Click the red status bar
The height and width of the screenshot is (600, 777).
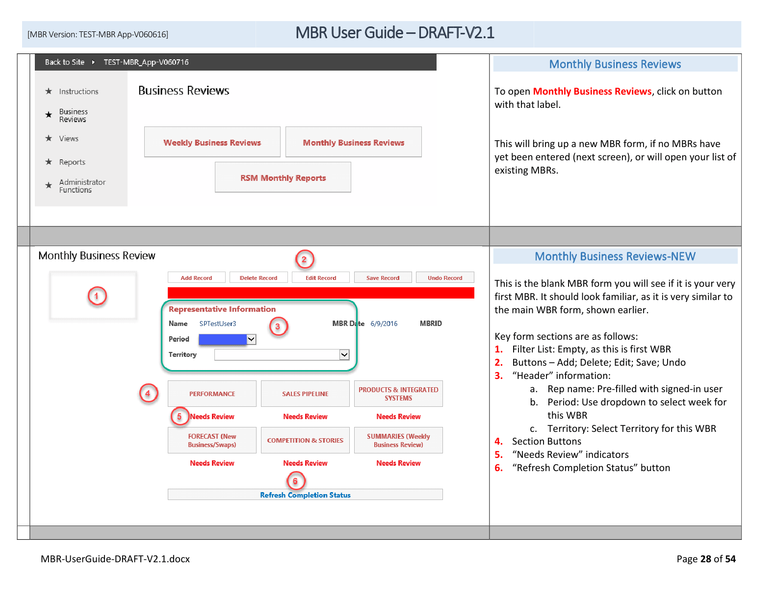click(x=321, y=293)
